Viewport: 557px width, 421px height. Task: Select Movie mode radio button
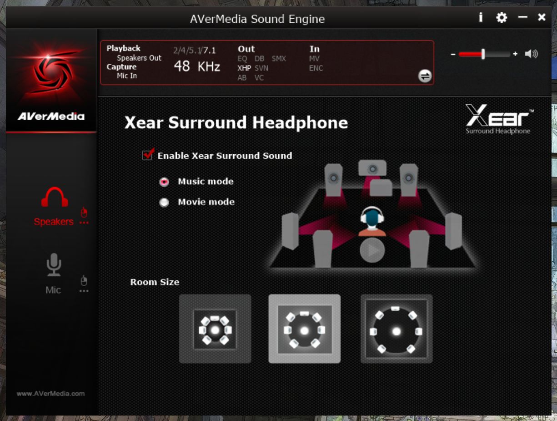click(x=164, y=203)
